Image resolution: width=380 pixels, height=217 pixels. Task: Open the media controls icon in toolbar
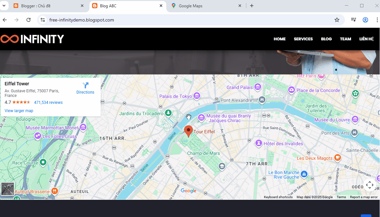(x=353, y=20)
